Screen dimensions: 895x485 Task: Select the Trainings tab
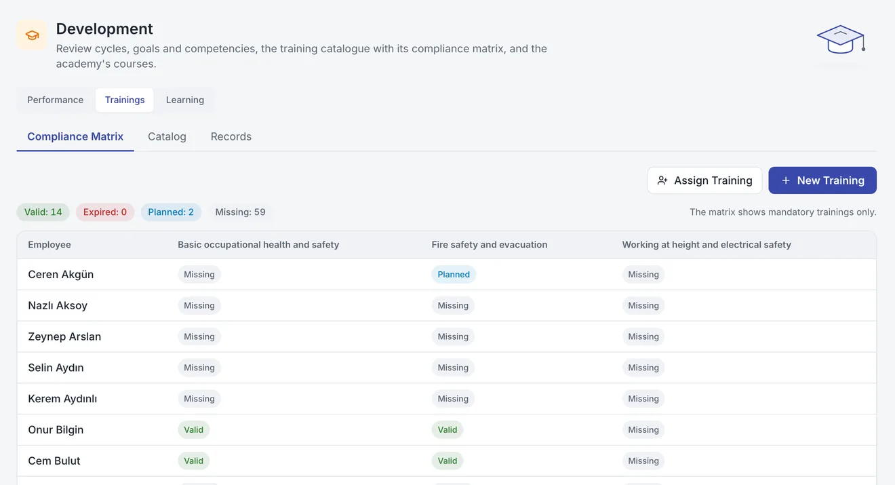coord(125,100)
